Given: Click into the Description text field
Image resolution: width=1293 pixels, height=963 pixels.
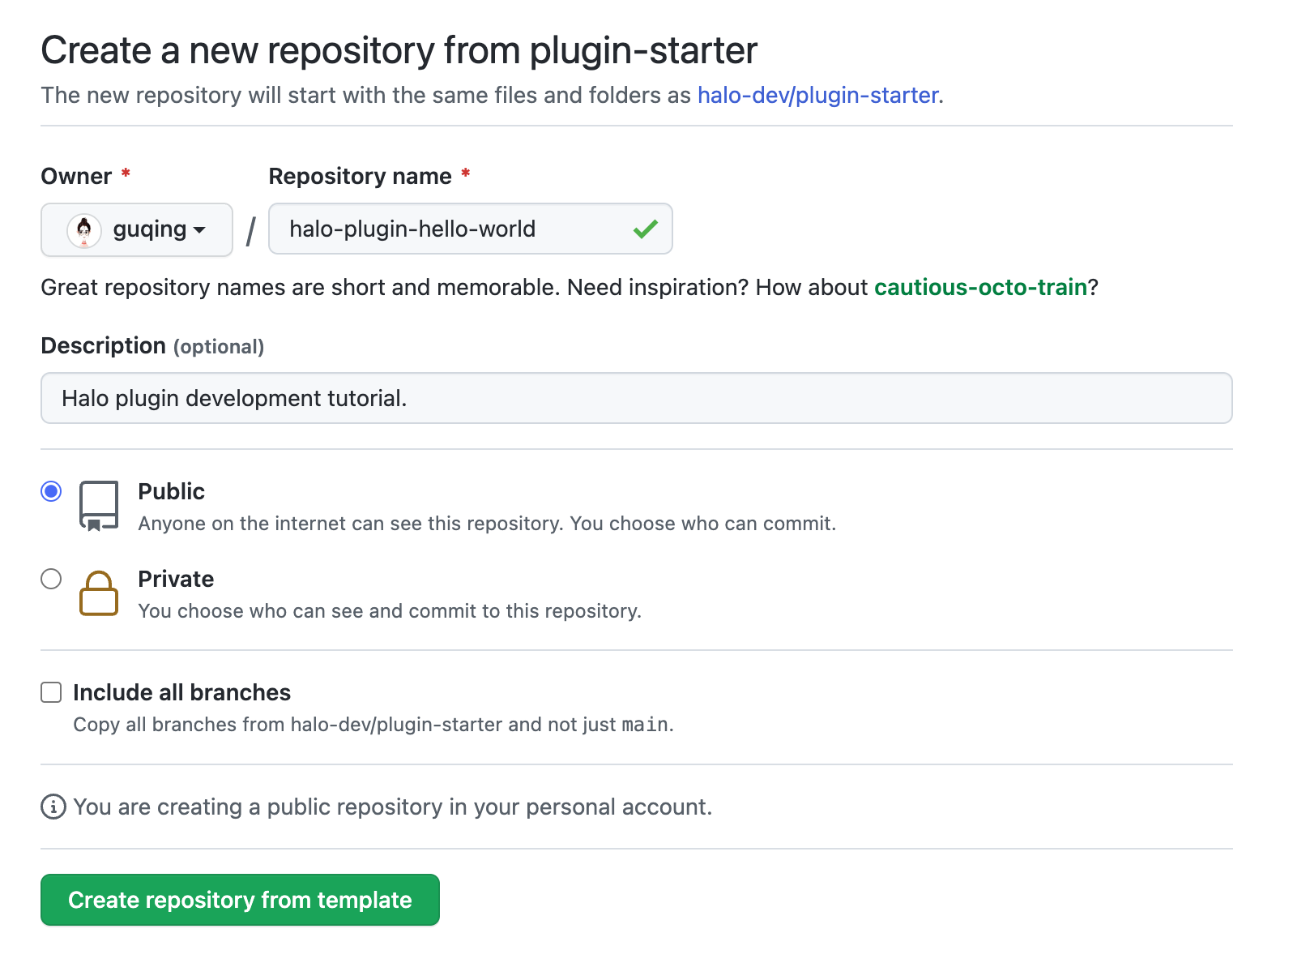Looking at the screenshot, I should [636, 399].
